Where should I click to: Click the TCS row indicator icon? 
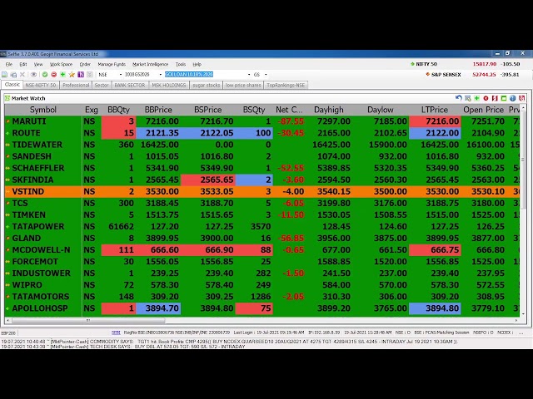pos(7,203)
